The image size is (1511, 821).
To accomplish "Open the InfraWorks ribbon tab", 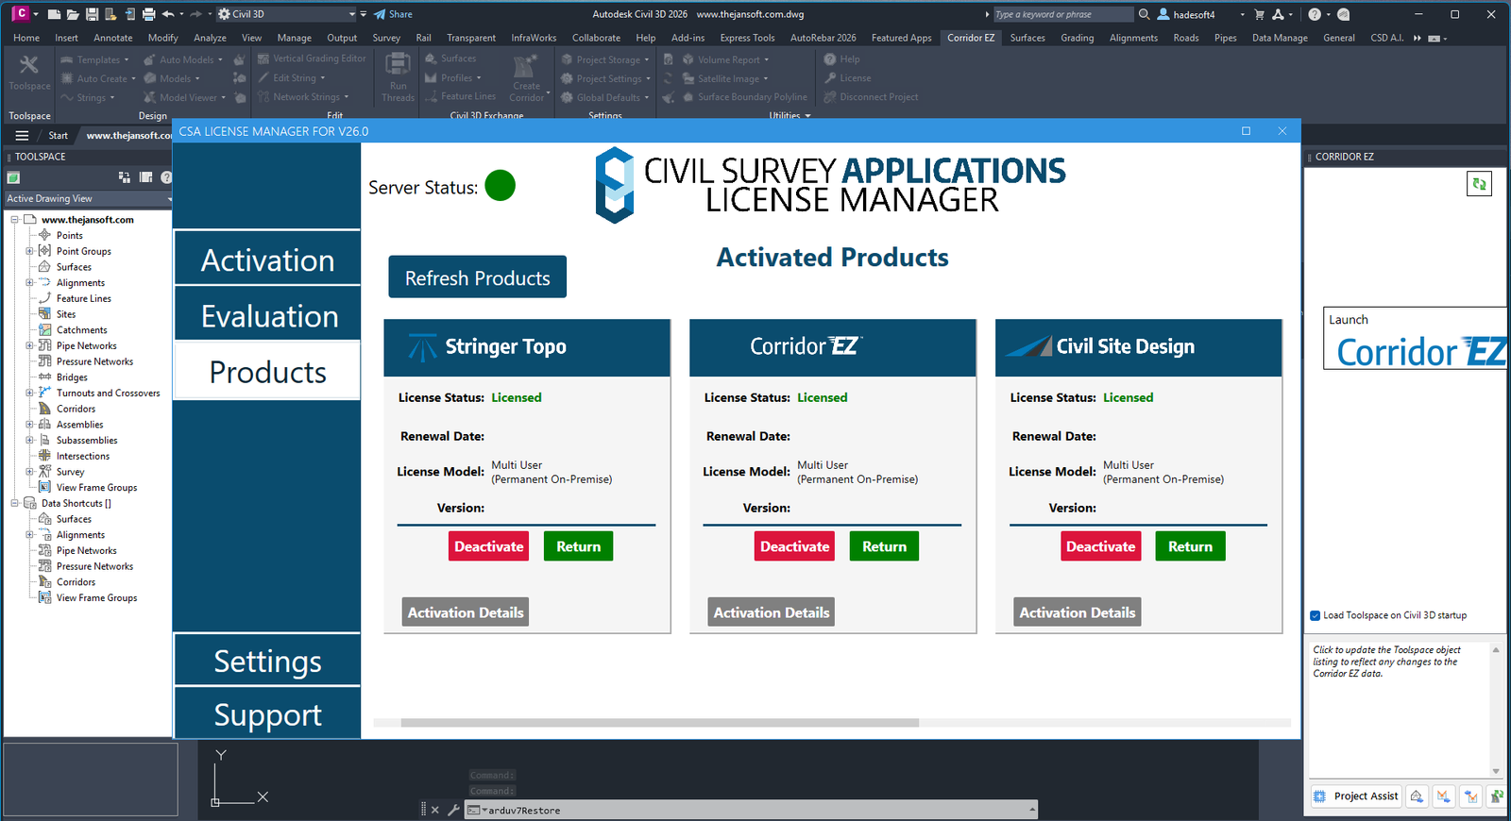I will click(534, 38).
